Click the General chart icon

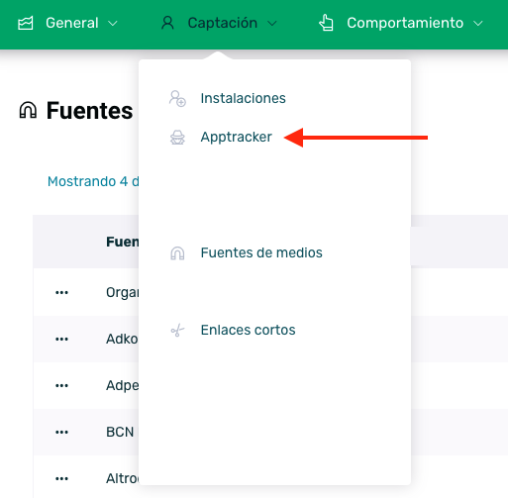pos(26,23)
